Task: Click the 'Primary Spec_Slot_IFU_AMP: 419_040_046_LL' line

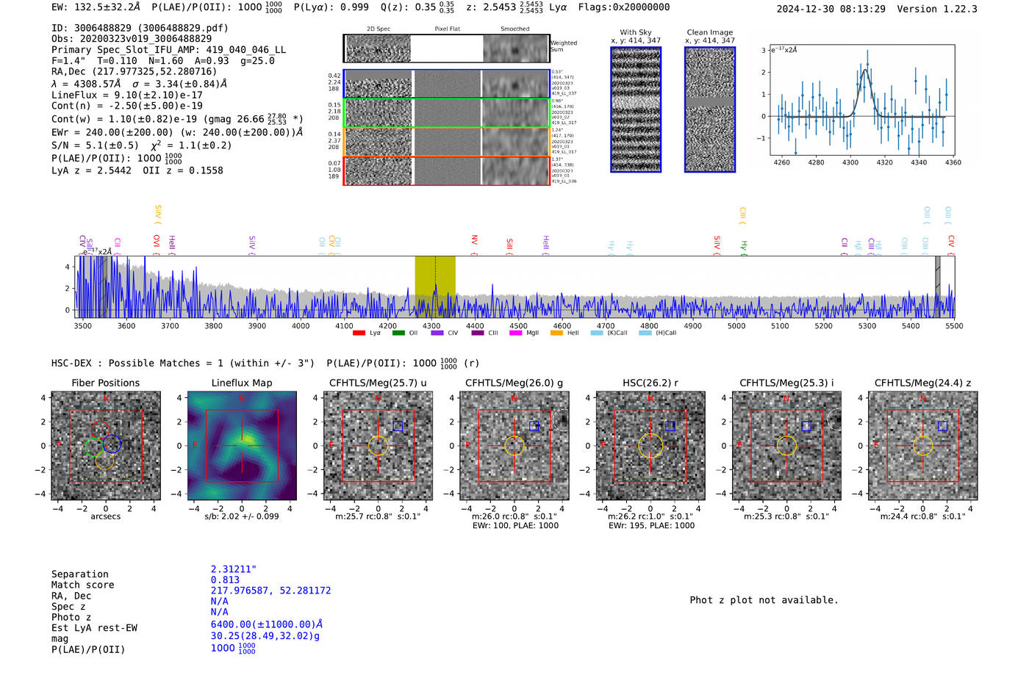Action: coord(169,50)
